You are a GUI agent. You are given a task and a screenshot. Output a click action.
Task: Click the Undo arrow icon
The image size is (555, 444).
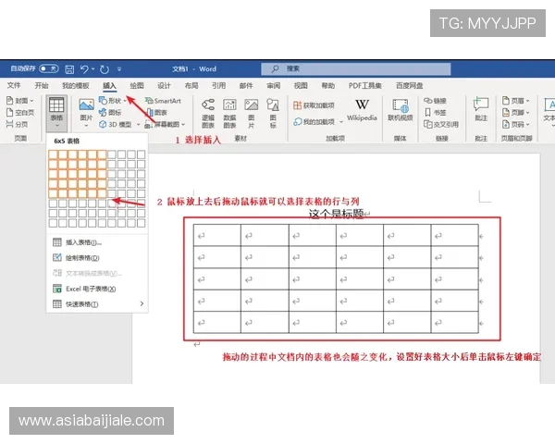point(84,69)
